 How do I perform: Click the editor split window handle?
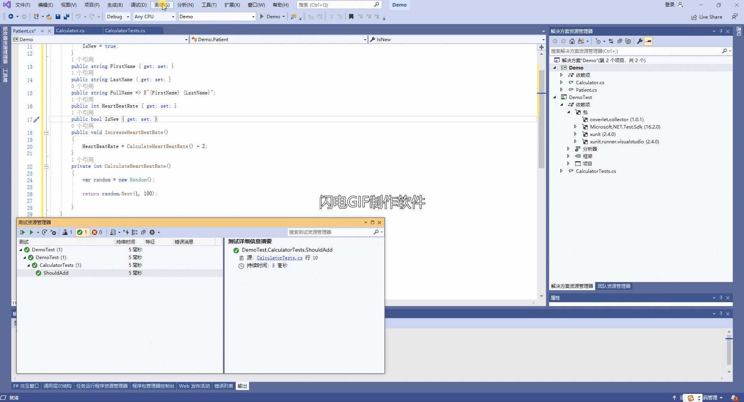coord(541,47)
